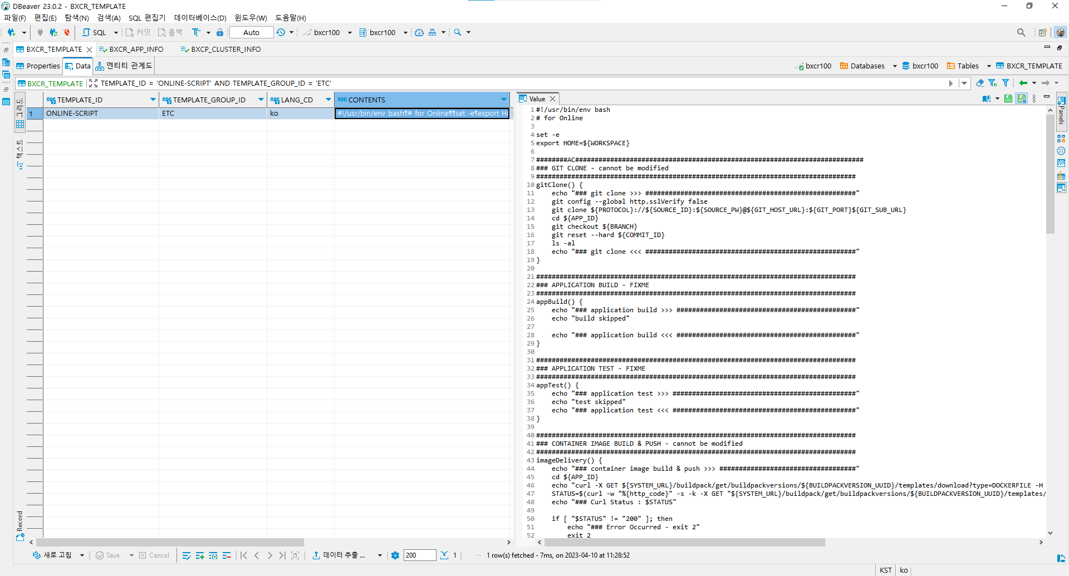Open the SQL 편집기 menu
The height and width of the screenshot is (576, 1069).
tap(147, 18)
